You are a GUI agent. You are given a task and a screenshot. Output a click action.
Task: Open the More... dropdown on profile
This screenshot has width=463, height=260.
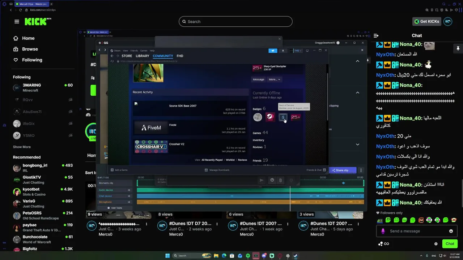[x=274, y=79]
